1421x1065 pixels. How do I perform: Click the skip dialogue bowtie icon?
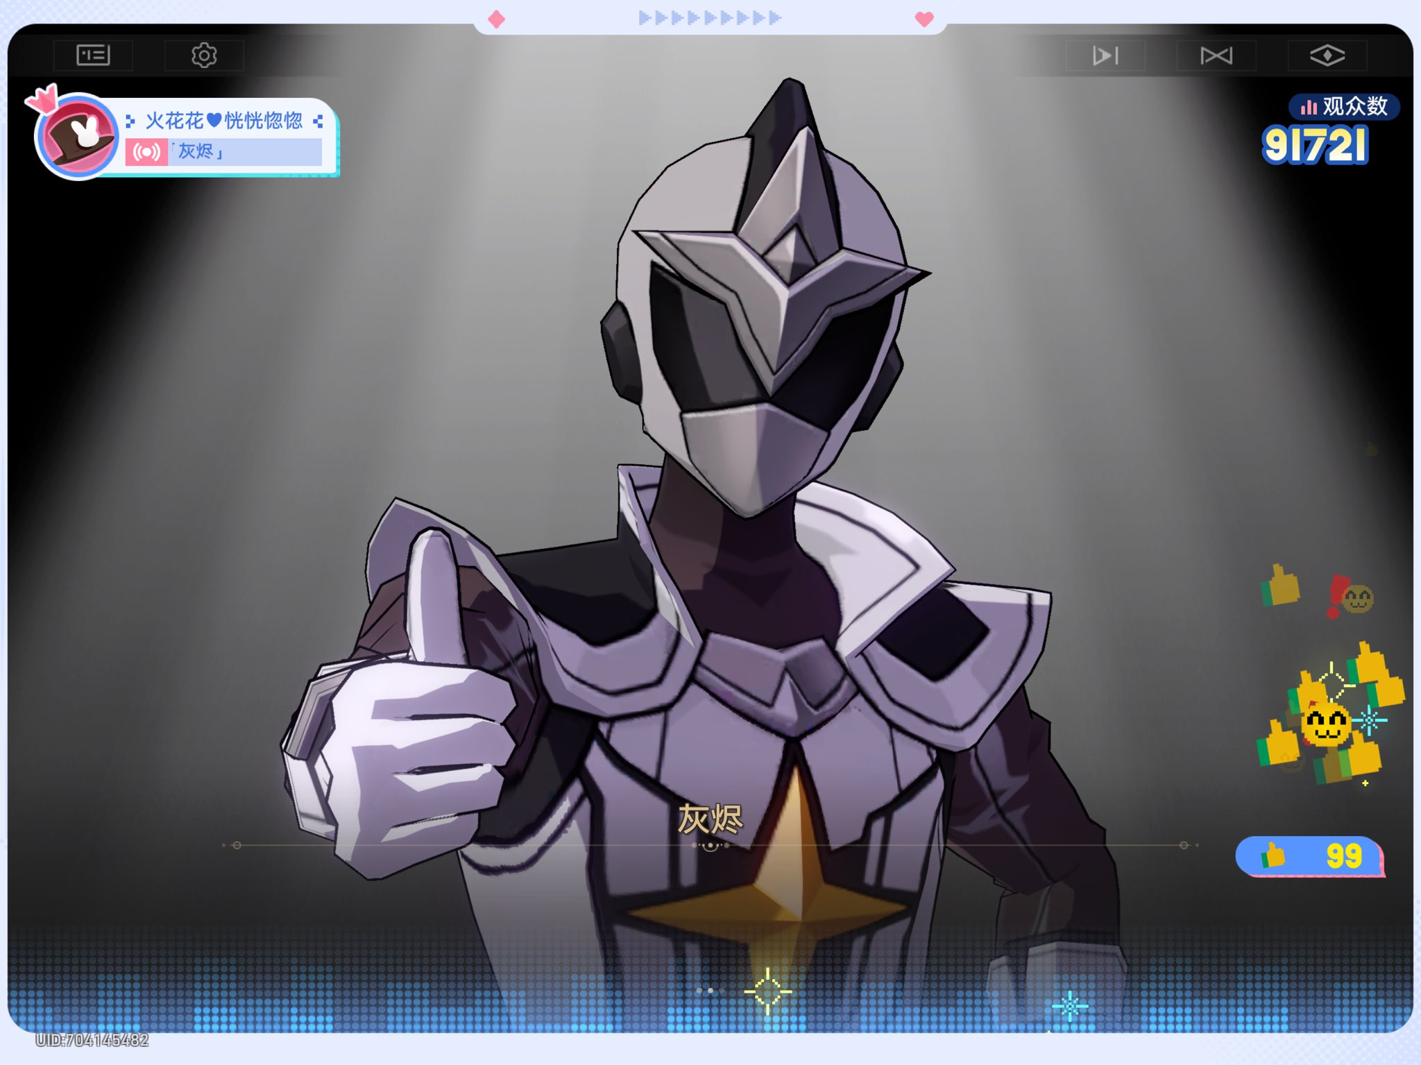click(x=1216, y=55)
